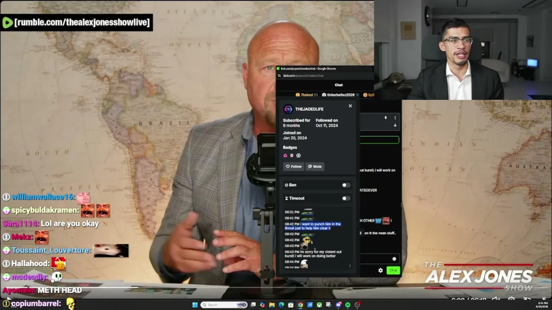Open Spotify from the taskbar
This screenshot has height=310, width=552.
click(348, 305)
